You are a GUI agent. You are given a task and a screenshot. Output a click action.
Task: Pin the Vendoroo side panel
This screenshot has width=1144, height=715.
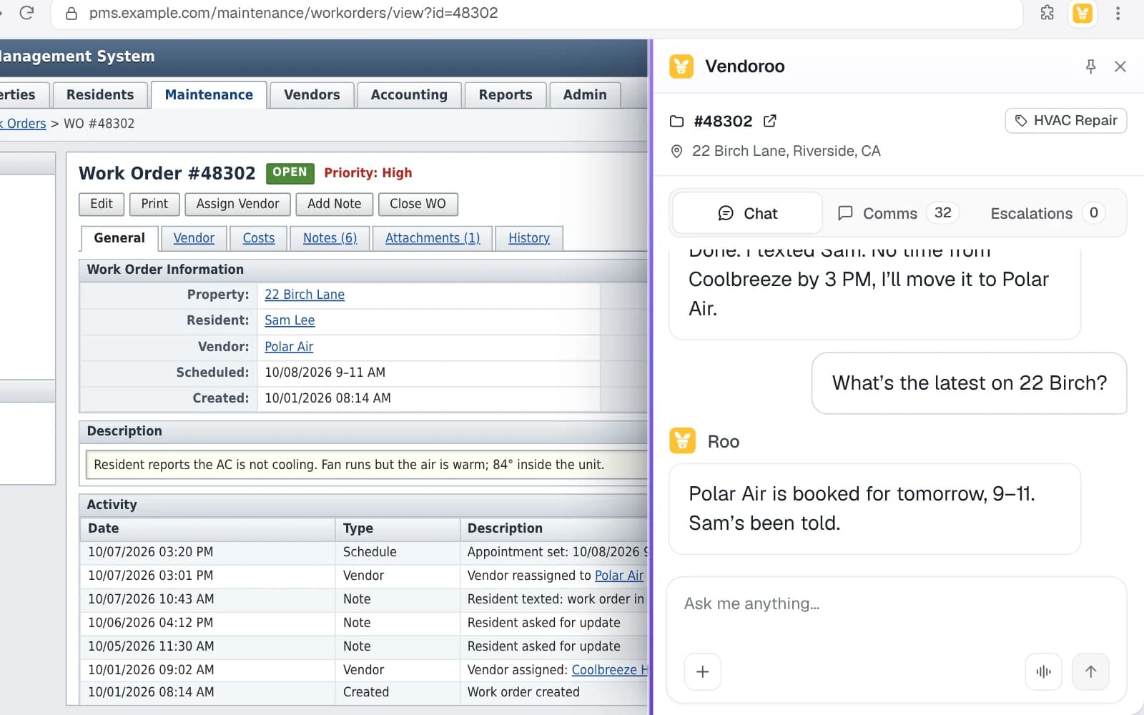coord(1090,66)
